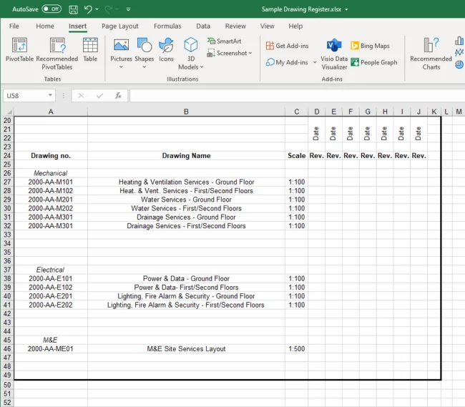Open People Graph add-in
Image resolution: width=465 pixels, height=407 pixels.
pyautogui.click(x=373, y=62)
